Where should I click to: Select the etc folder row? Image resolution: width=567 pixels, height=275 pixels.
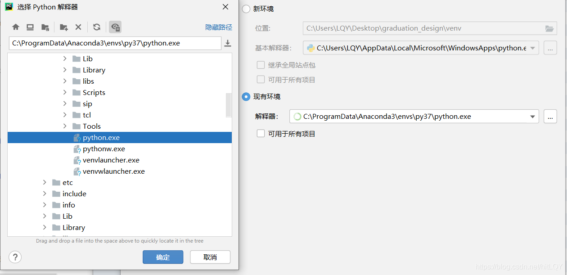(x=120, y=182)
